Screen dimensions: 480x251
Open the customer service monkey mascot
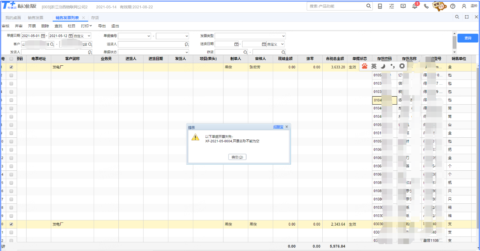coord(439,6)
